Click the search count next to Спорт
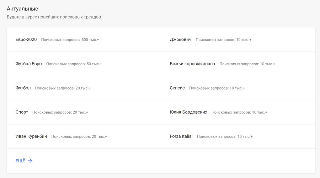The width and height of the screenshot is (320, 178). [60, 112]
